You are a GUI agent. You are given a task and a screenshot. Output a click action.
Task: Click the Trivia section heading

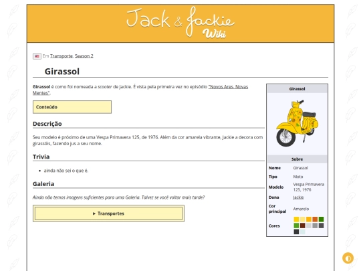[41, 157]
